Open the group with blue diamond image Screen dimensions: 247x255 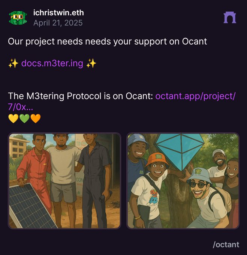pos(183,181)
